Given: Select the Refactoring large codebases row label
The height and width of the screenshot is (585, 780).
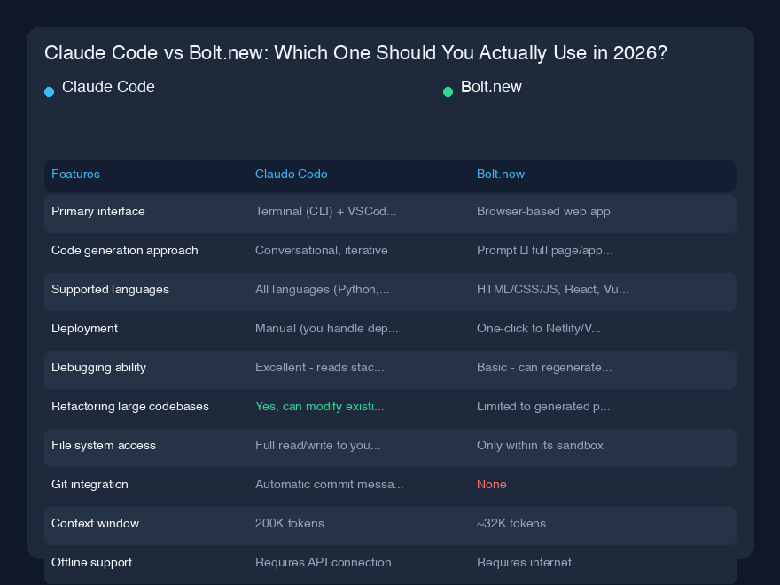Looking at the screenshot, I should pyautogui.click(x=130, y=407).
